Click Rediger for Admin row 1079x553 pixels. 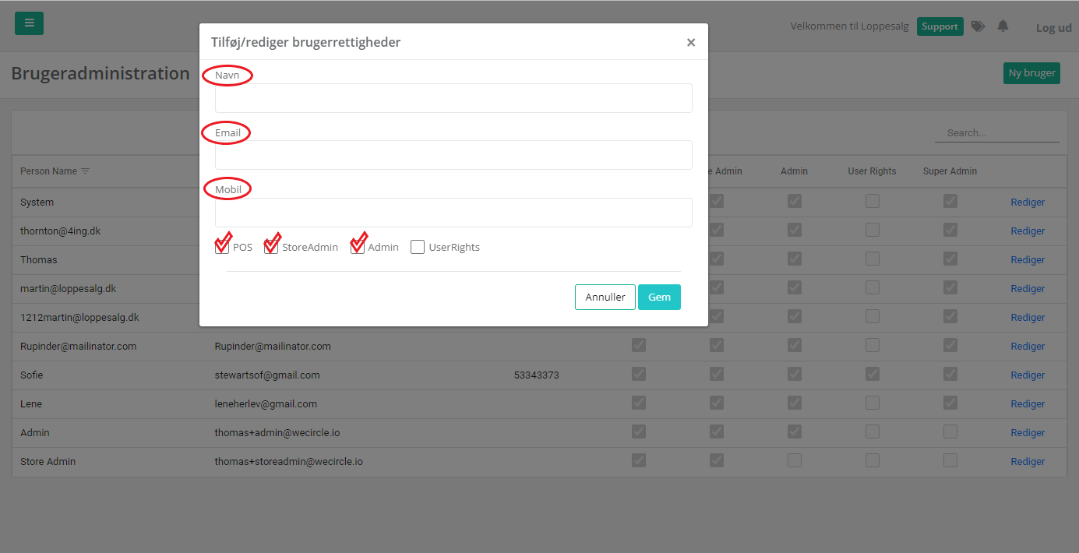1028,432
